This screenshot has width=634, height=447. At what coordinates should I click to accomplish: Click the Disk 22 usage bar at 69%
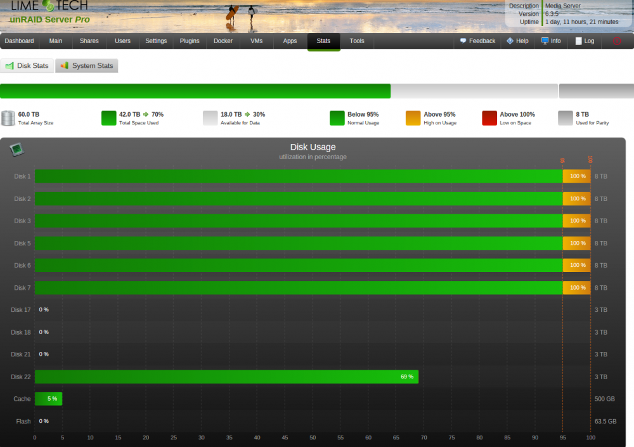(226, 377)
